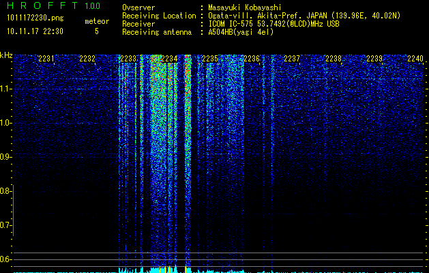Click the observer name Masayuki Kobayashi
This screenshot has height=273, width=429.
point(245,8)
